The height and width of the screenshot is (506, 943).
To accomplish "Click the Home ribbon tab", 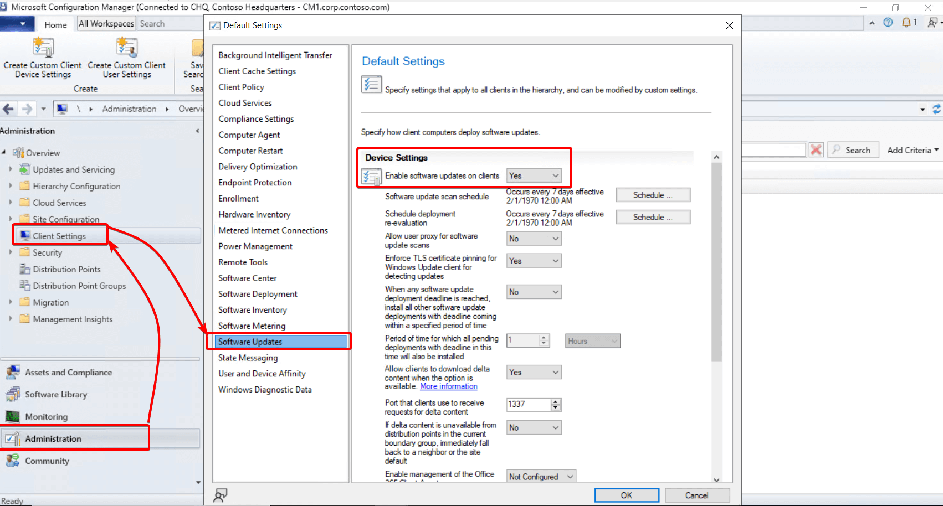I will click(x=55, y=24).
